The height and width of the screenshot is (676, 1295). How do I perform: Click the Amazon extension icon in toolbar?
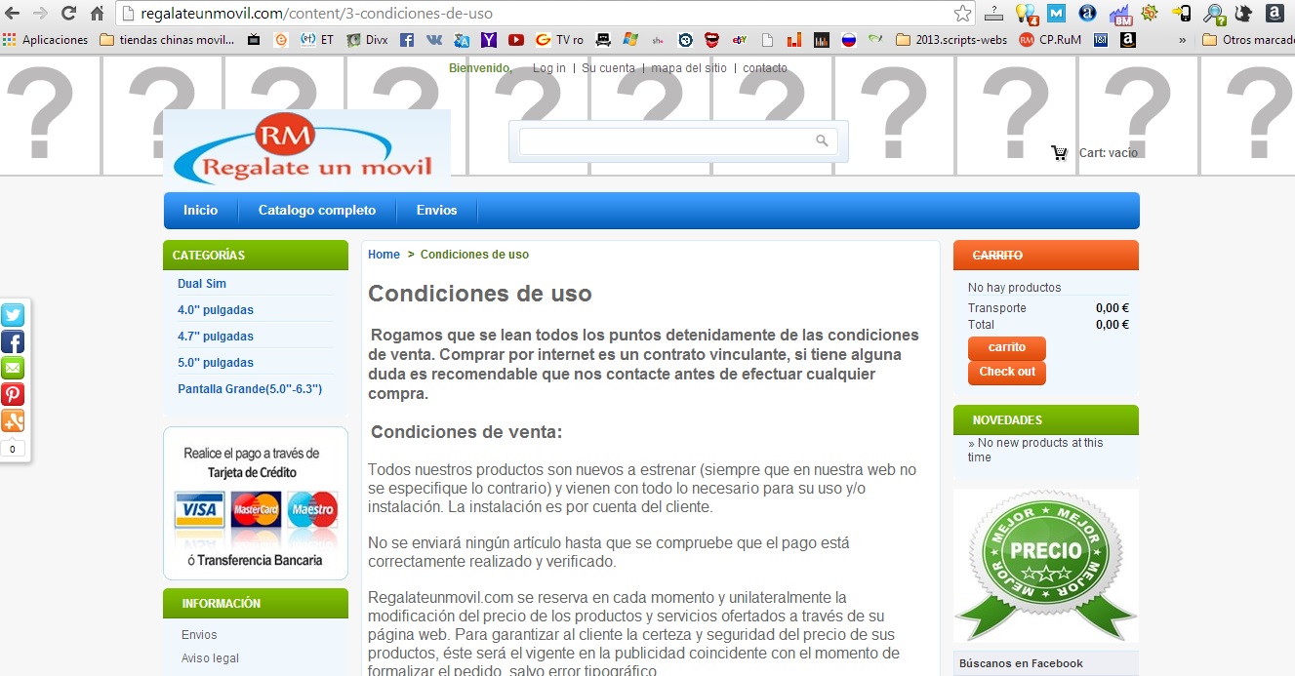pyautogui.click(x=1275, y=14)
